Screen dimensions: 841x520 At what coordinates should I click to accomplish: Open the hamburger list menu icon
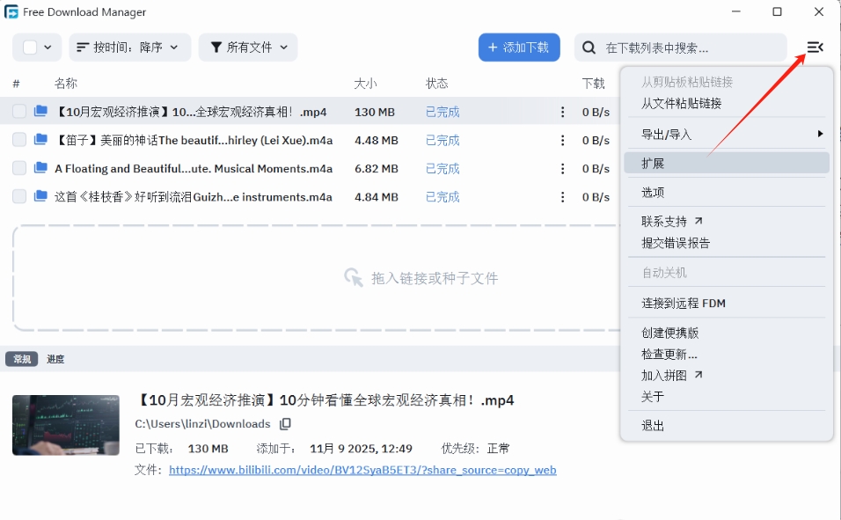tap(814, 48)
